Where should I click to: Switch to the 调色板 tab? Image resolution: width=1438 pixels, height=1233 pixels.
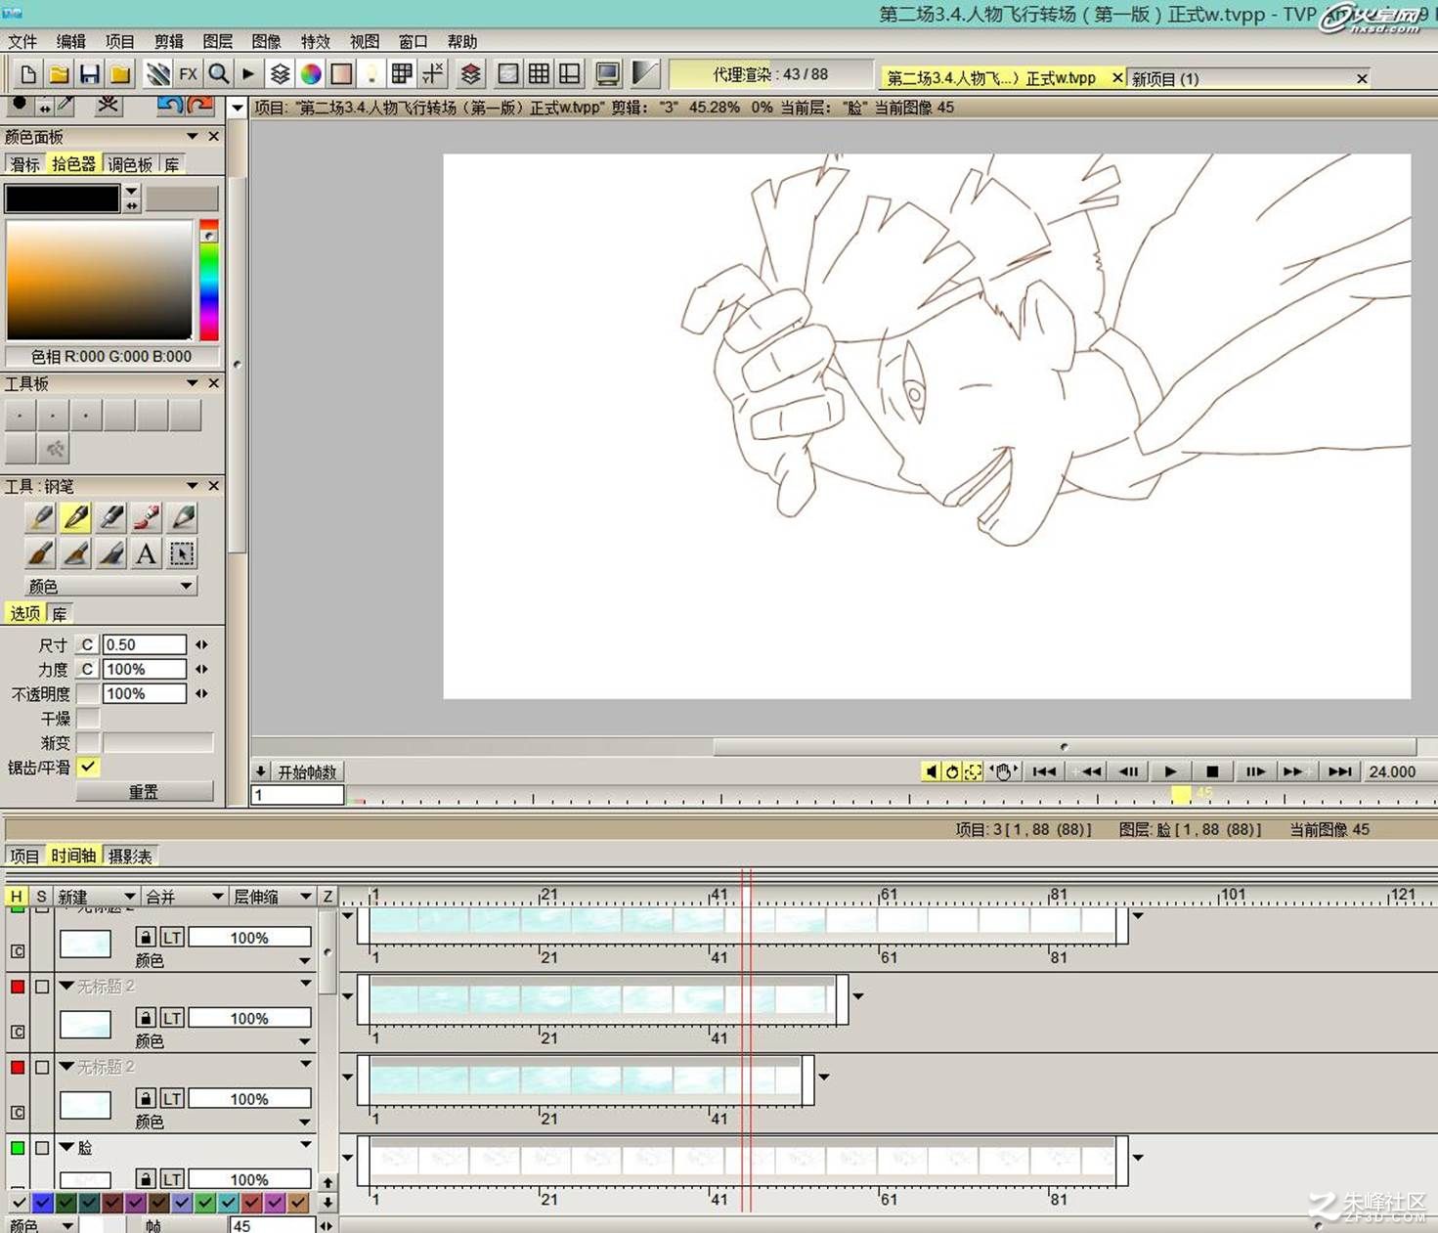coord(130,164)
